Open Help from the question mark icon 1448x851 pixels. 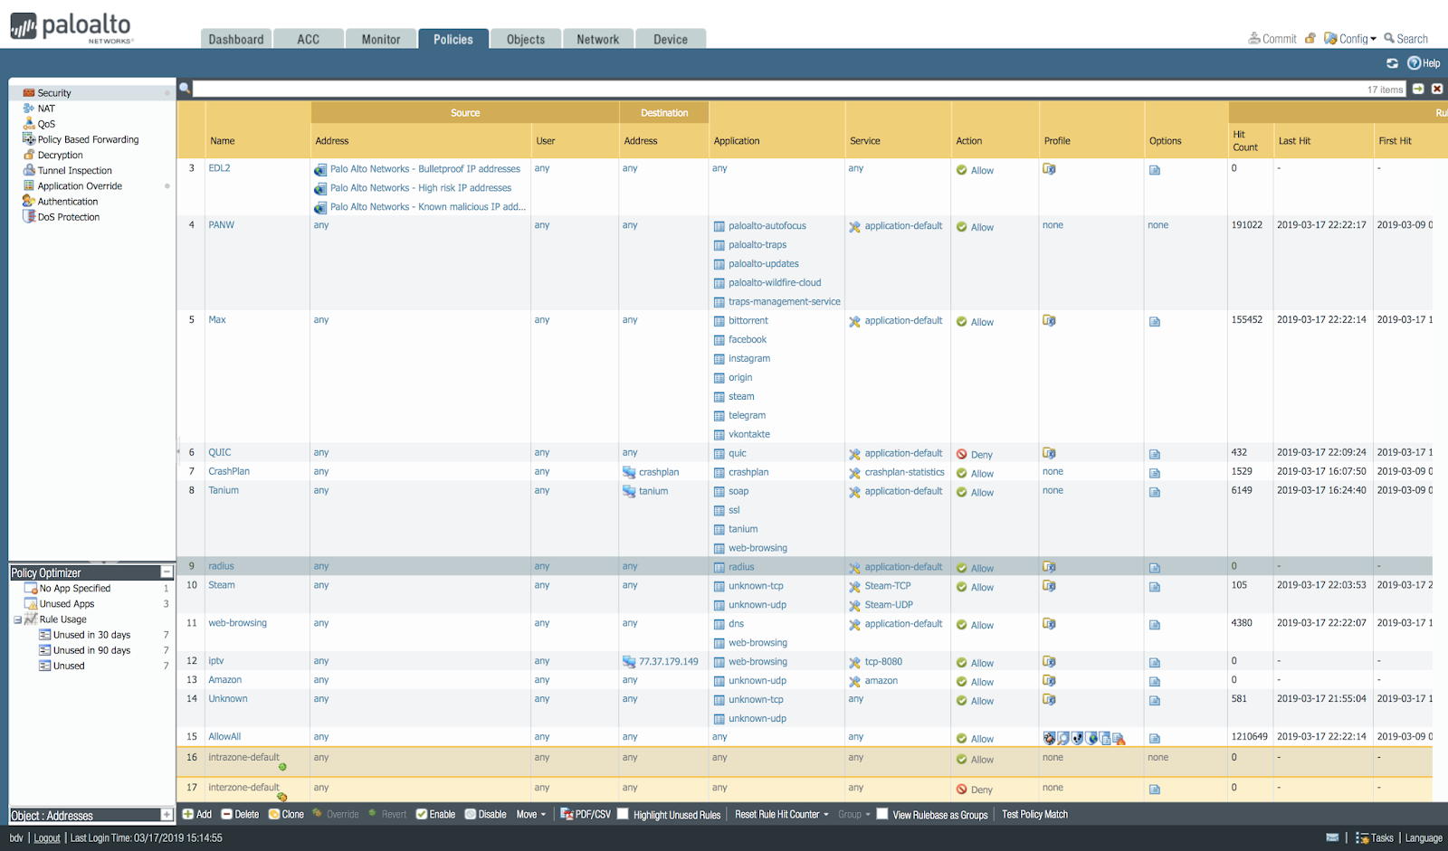[x=1424, y=63]
